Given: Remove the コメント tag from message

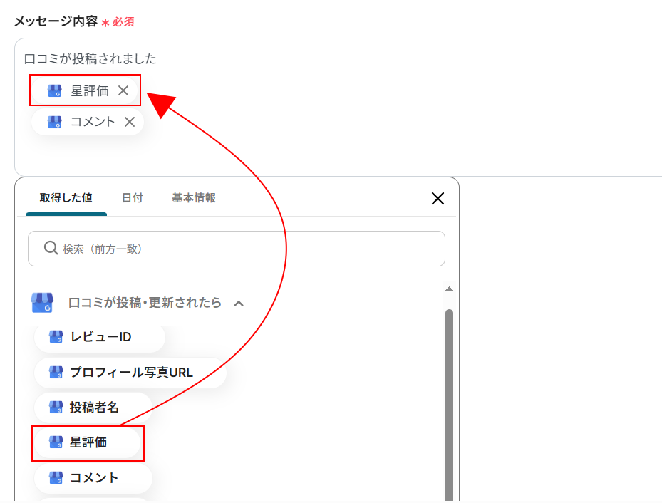Looking at the screenshot, I should [130, 122].
